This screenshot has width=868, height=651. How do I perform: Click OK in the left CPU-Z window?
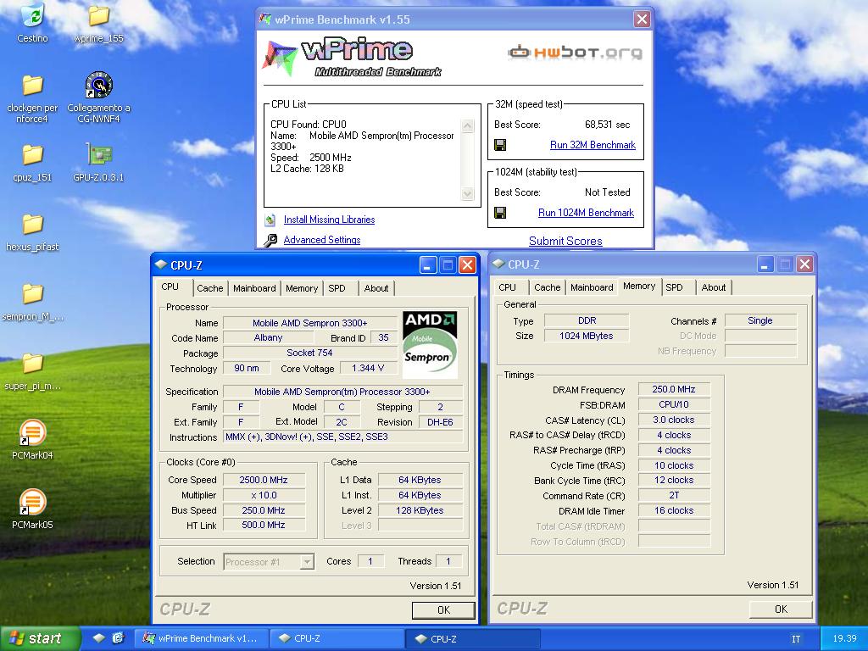point(443,610)
